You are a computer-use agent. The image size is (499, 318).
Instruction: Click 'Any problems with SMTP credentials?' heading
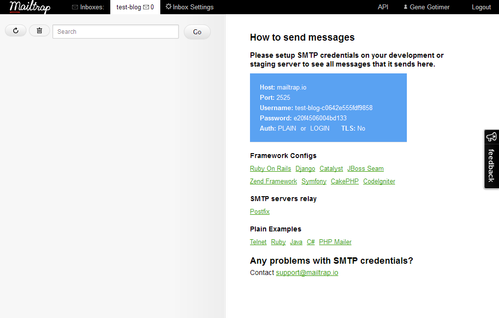331,261
